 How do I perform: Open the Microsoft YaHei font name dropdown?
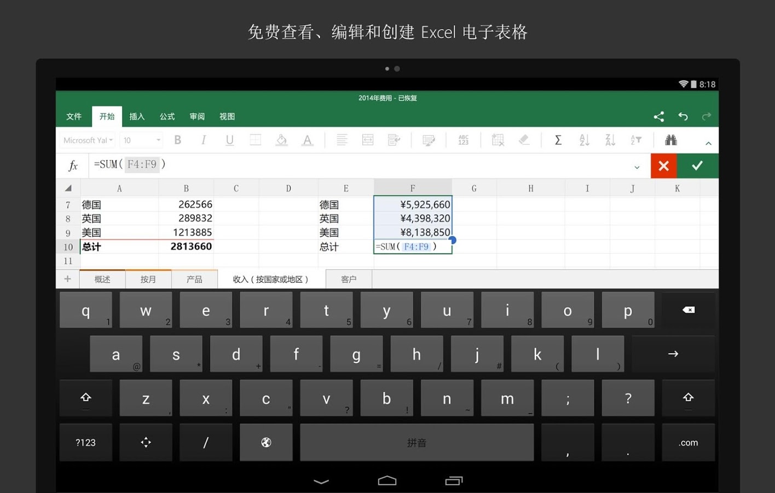[x=88, y=140]
